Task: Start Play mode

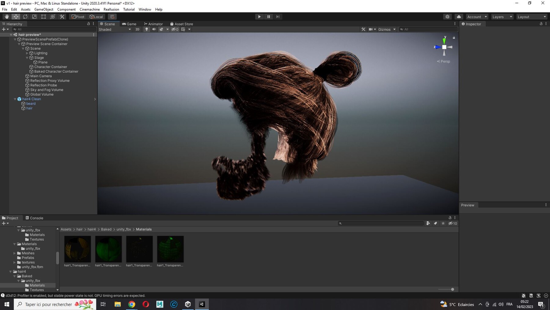Action: coord(259,17)
